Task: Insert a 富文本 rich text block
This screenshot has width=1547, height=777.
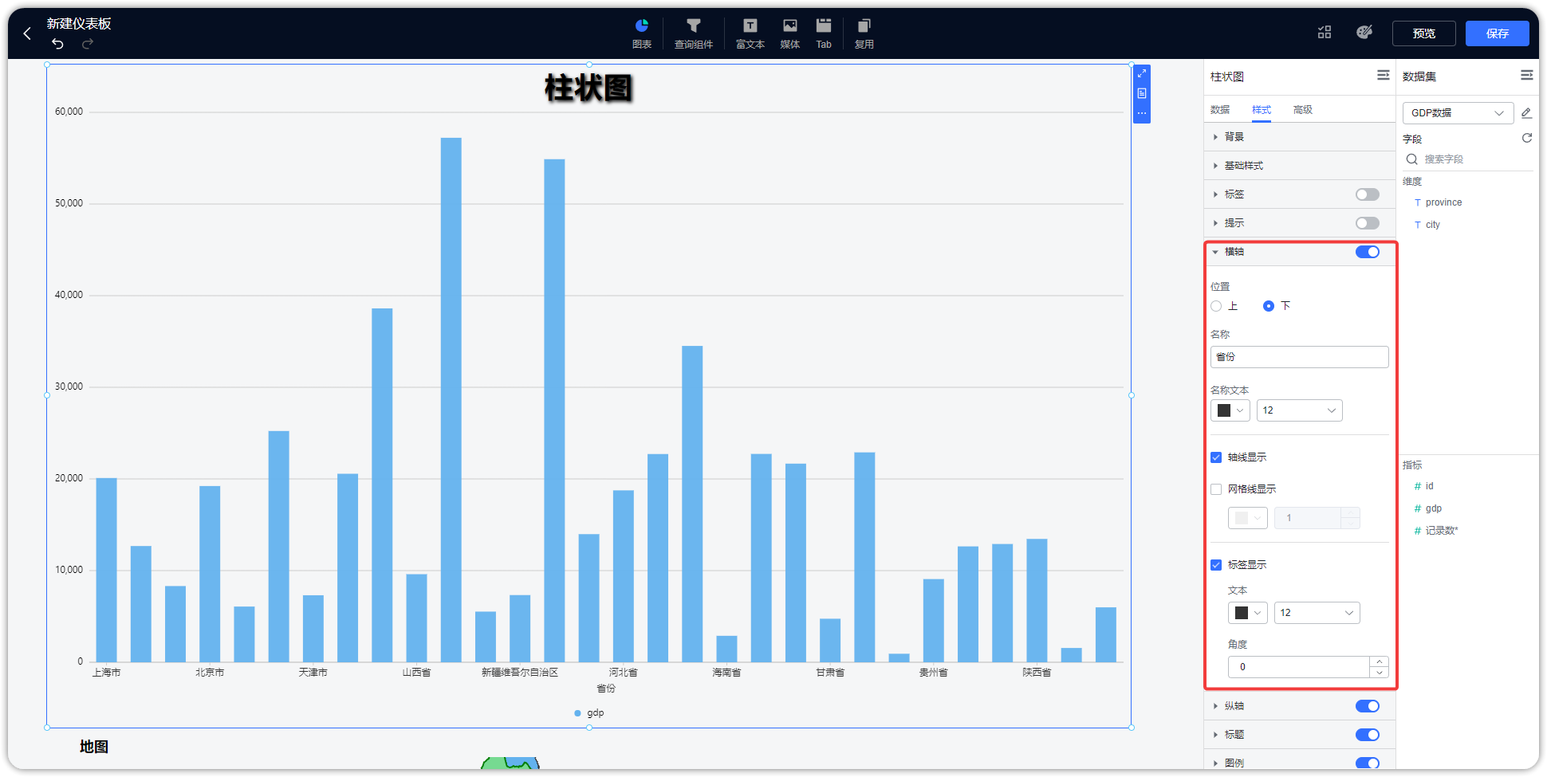Action: pyautogui.click(x=750, y=33)
